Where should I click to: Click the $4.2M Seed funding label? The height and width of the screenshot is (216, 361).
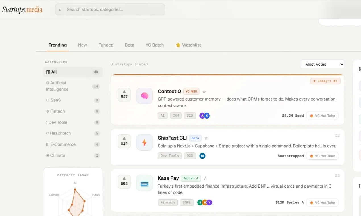[x=293, y=116]
